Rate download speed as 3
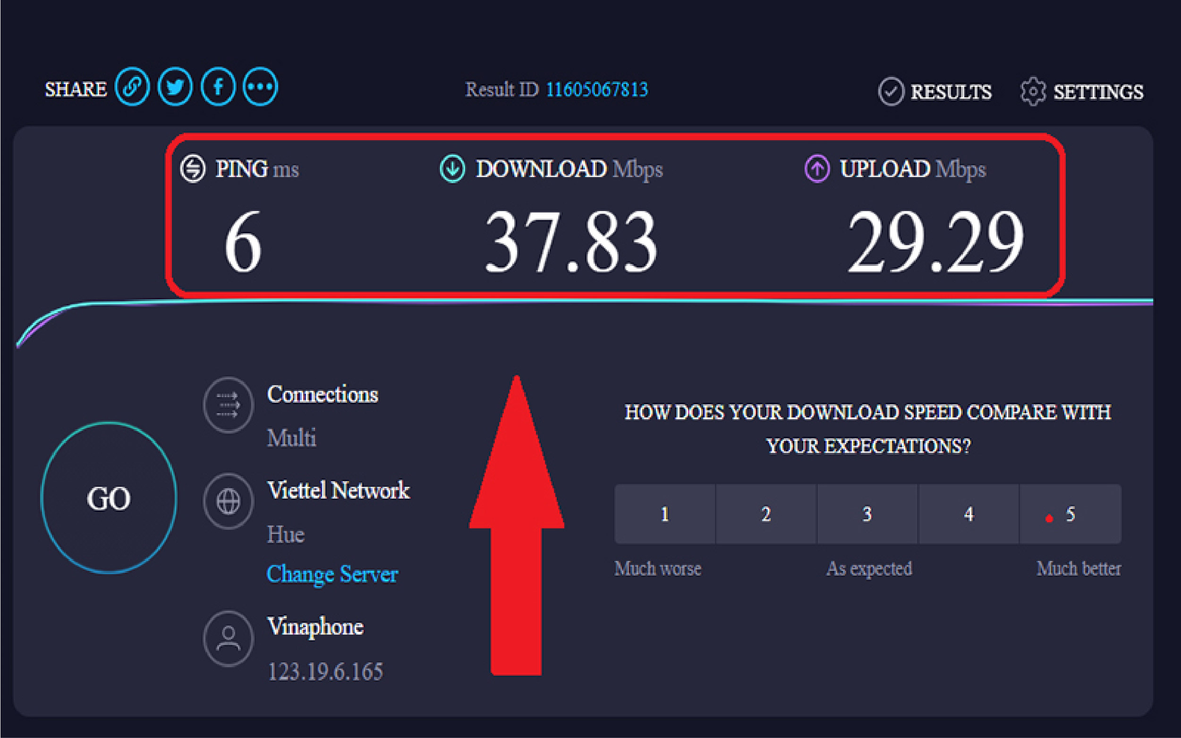 [x=867, y=514]
